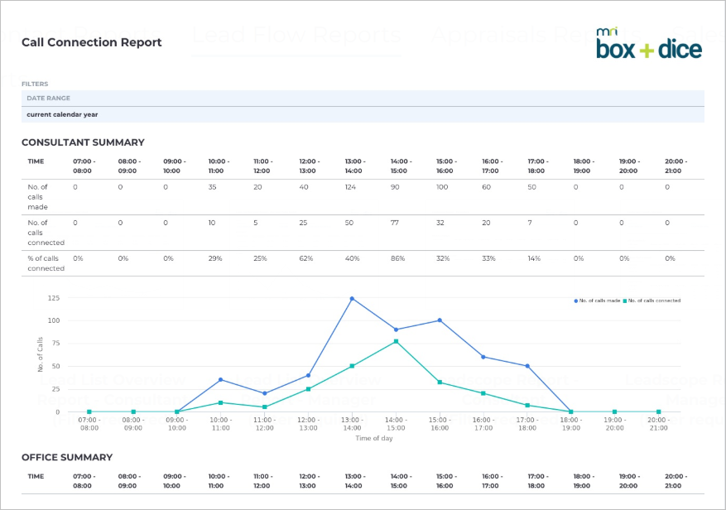Click the 124 calls made cell
The width and height of the screenshot is (726, 510).
coord(350,187)
